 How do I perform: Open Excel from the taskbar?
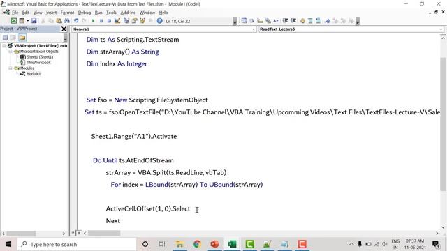232,244
